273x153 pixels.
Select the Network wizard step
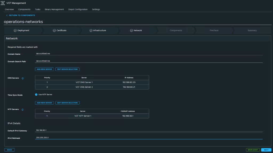138,30
